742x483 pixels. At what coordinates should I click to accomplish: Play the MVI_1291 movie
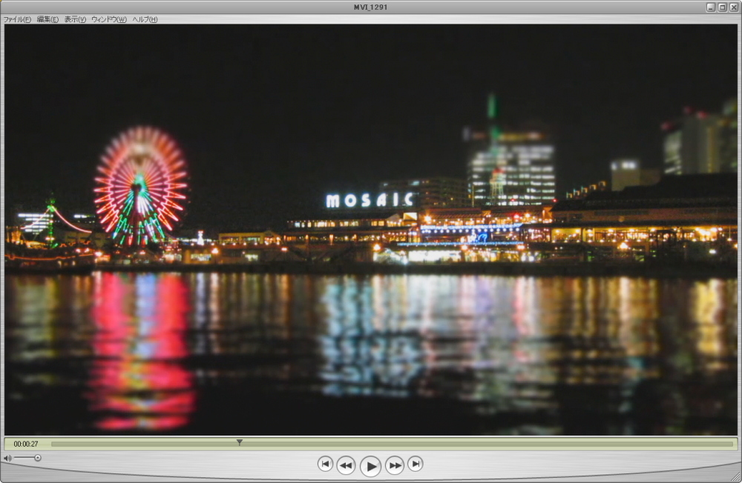click(370, 466)
